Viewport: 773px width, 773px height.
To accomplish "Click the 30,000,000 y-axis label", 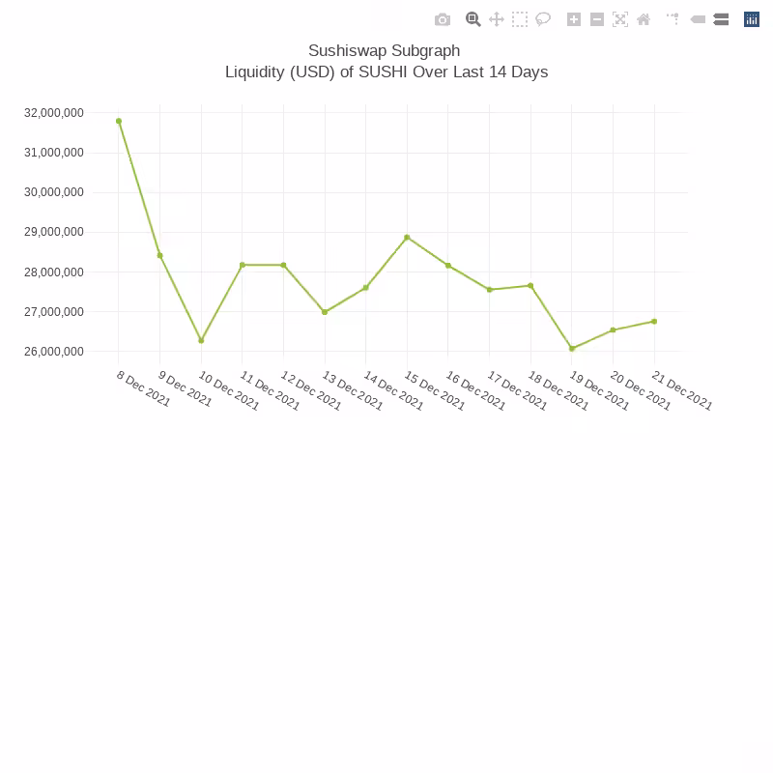I will click(54, 192).
